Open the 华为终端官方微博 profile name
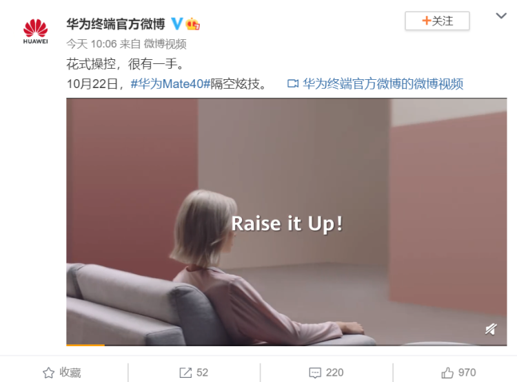Viewport: 517px width, 382px height. [x=116, y=24]
